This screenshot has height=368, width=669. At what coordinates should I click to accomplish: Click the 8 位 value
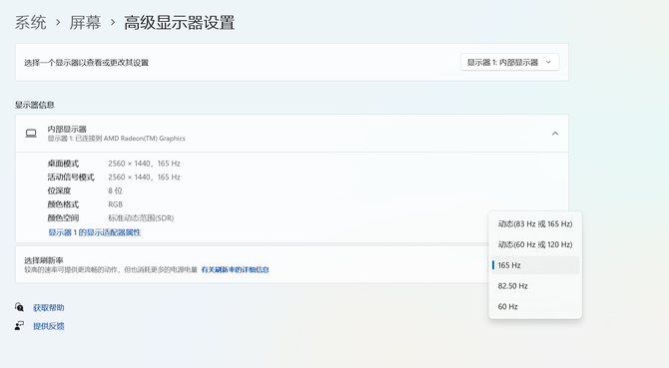coord(115,190)
